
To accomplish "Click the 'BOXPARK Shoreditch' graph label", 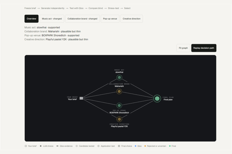I will pos(119,113).
